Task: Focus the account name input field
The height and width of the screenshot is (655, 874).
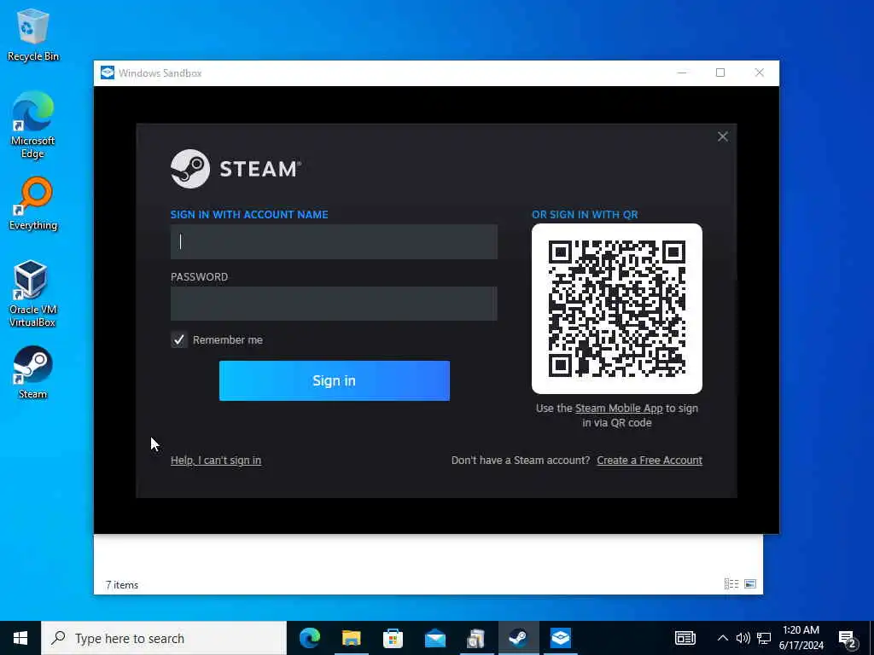Action: [334, 241]
